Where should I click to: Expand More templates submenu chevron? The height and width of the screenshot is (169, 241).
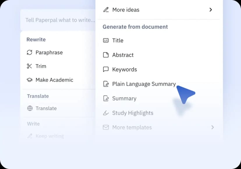(212, 127)
